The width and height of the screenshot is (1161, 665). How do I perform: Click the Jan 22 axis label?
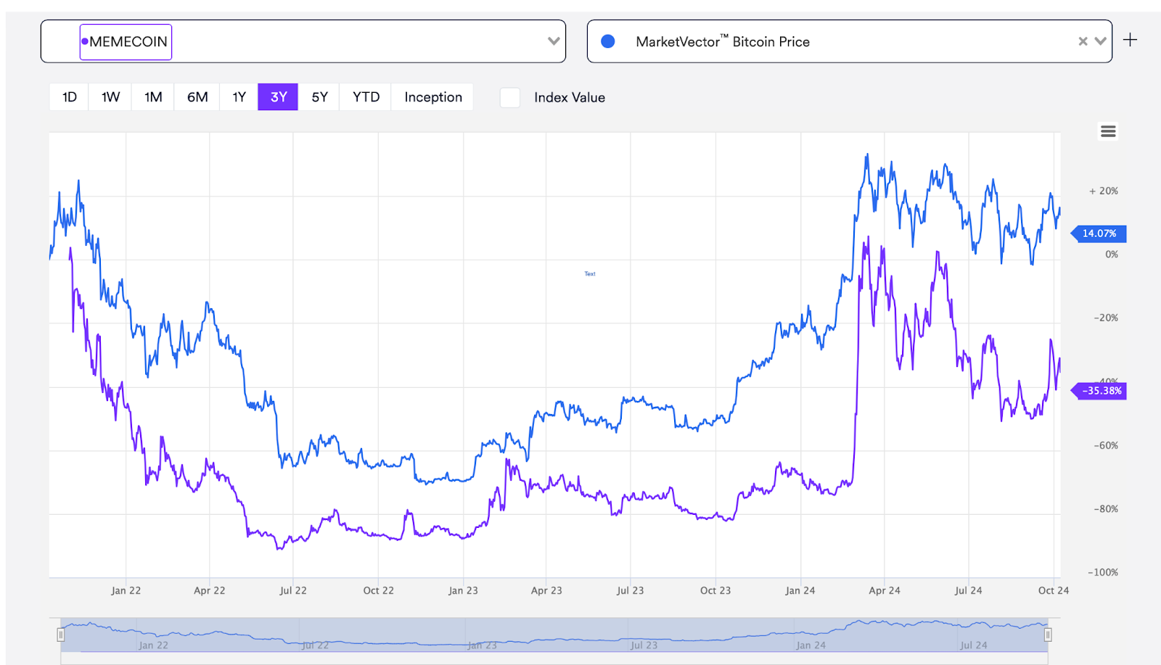[x=126, y=590]
